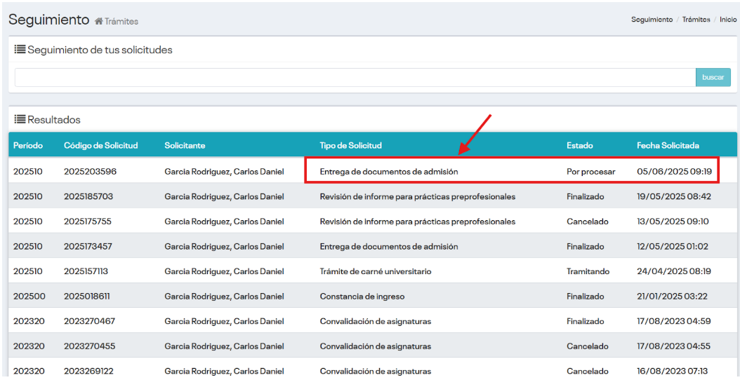
Task: Click the Trámite de carné universitario row
Action: point(375,271)
